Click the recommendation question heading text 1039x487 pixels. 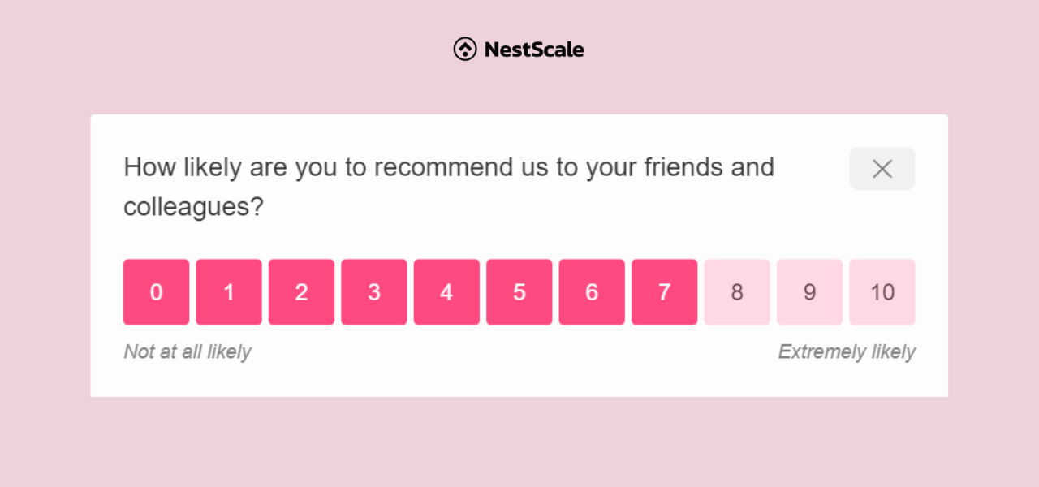pyautogui.click(x=449, y=187)
